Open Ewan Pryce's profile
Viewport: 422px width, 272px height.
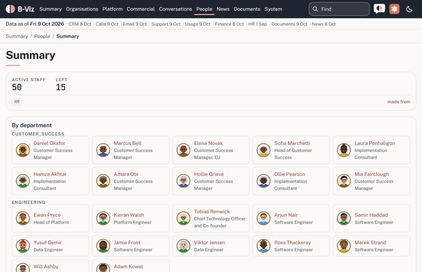pos(47,215)
